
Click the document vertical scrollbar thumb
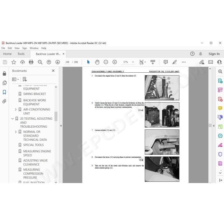coord(210,125)
